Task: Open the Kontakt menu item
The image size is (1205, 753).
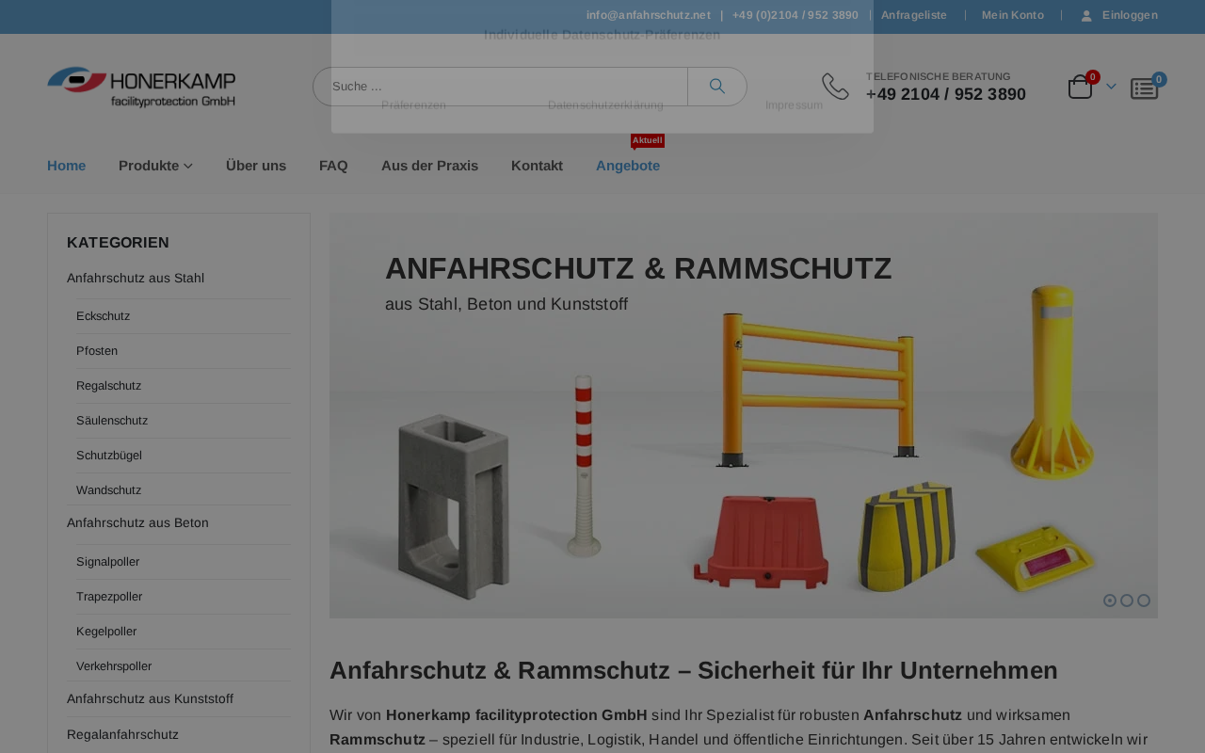Action: pyautogui.click(x=537, y=166)
